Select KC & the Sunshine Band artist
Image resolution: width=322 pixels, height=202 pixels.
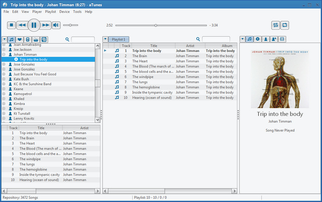[32, 84]
